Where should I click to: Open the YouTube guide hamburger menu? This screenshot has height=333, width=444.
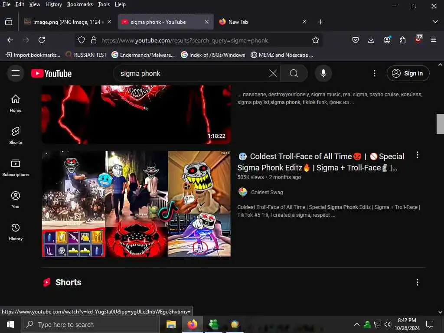pyautogui.click(x=16, y=73)
